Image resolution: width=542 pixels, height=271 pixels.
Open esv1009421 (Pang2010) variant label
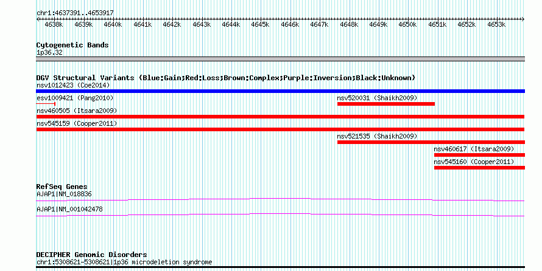[75, 98]
